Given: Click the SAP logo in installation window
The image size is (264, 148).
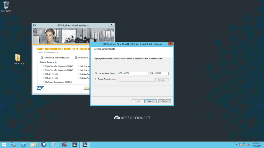Looking at the screenshot, I should 40,88.
